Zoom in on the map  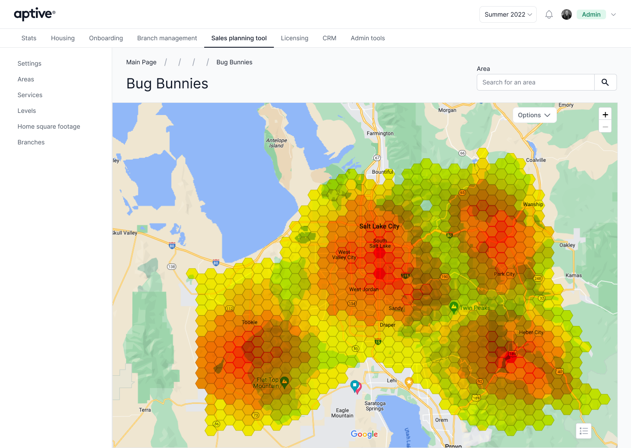point(605,115)
